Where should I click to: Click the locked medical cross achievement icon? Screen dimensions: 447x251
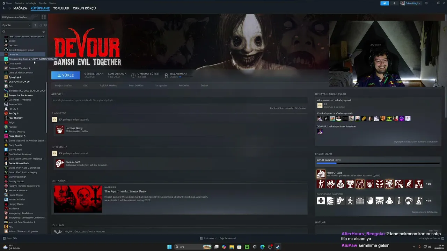click(x=321, y=200)
